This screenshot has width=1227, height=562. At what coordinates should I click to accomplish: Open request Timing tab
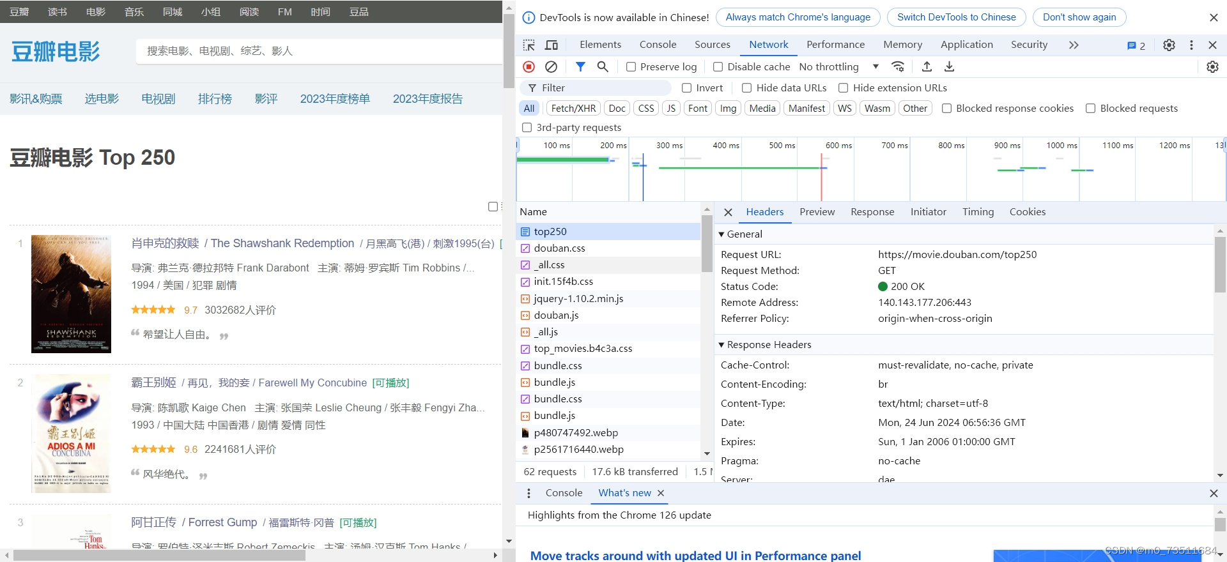(978, 212)
